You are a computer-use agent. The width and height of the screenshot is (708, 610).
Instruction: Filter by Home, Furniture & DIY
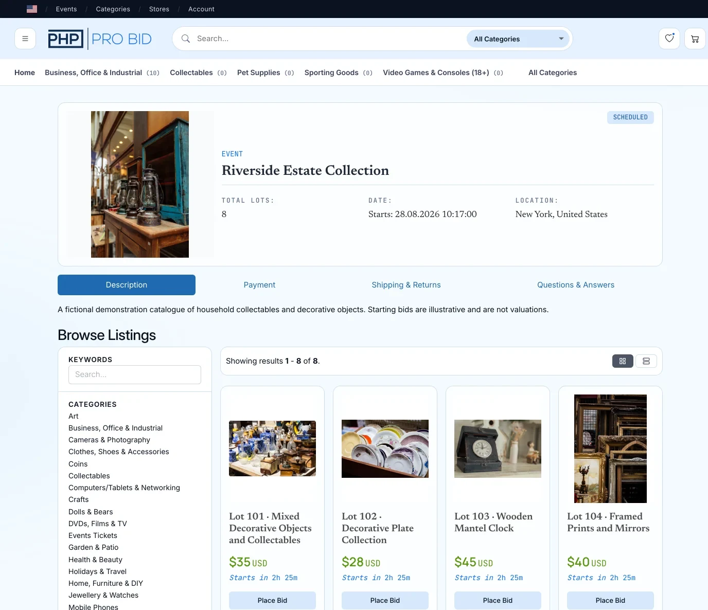click(x=105, y=583)
